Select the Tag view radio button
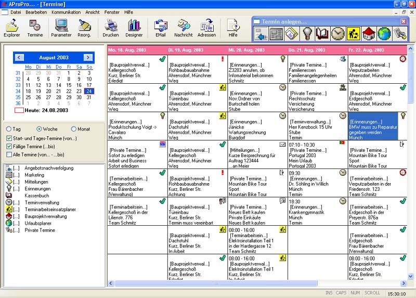 click(x=9, y=129)
